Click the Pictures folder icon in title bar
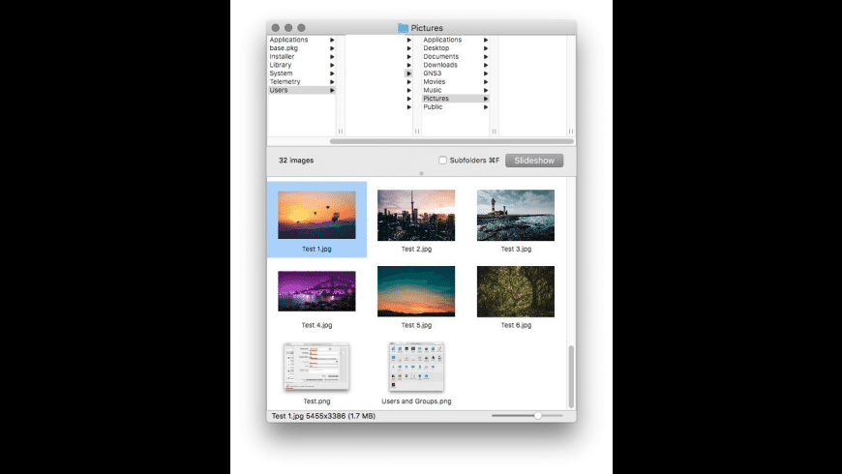Viewport: 842px width, 474px height. tap(403, 28)
